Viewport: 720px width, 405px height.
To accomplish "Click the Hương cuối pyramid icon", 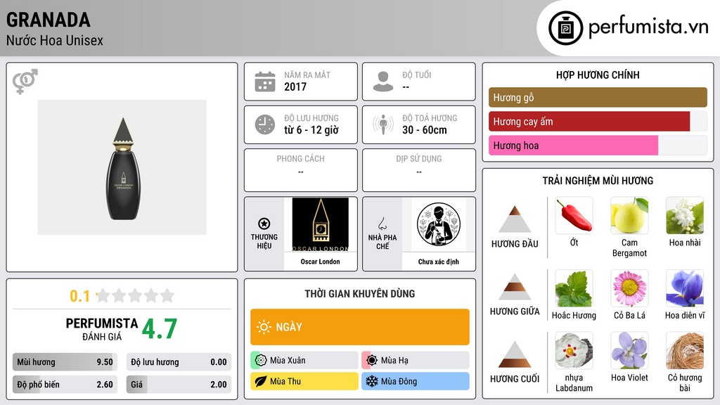I will 515,354.
